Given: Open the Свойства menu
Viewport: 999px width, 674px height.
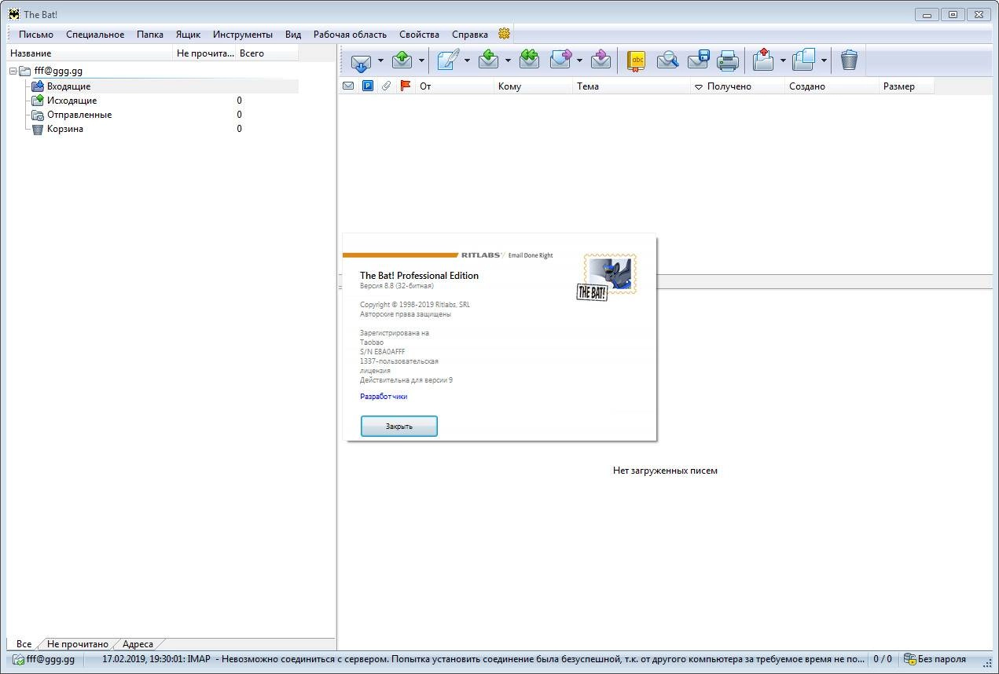Looking at the screenshot, I should [x=419, y=34].
